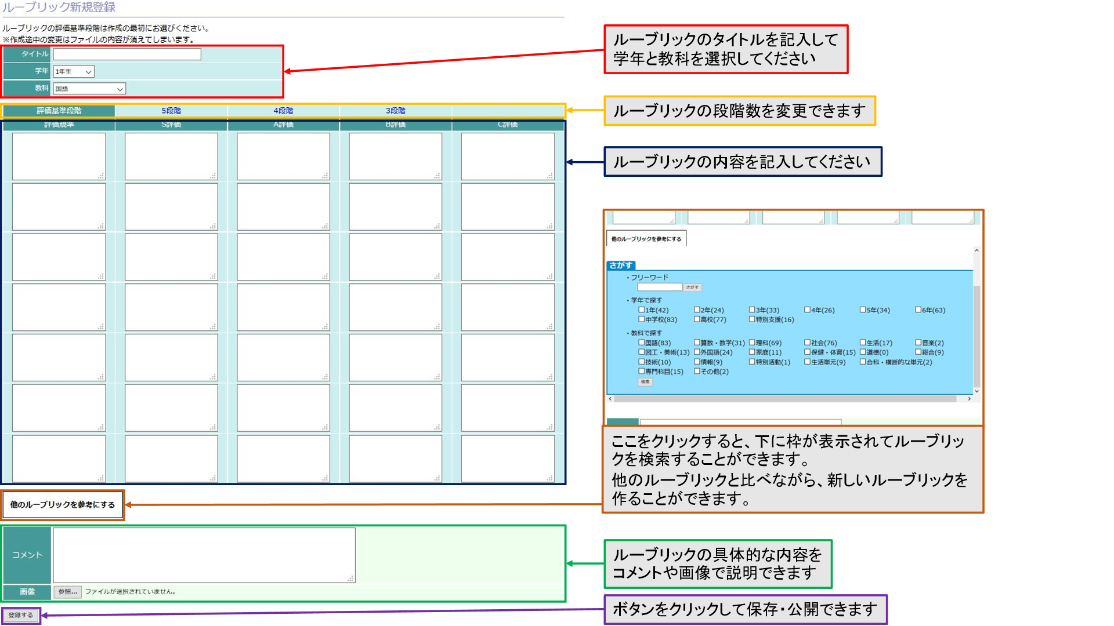Click the 検索 button under the subject checkboxes
Screen dimensions: 1114x626
click(645, 382)
